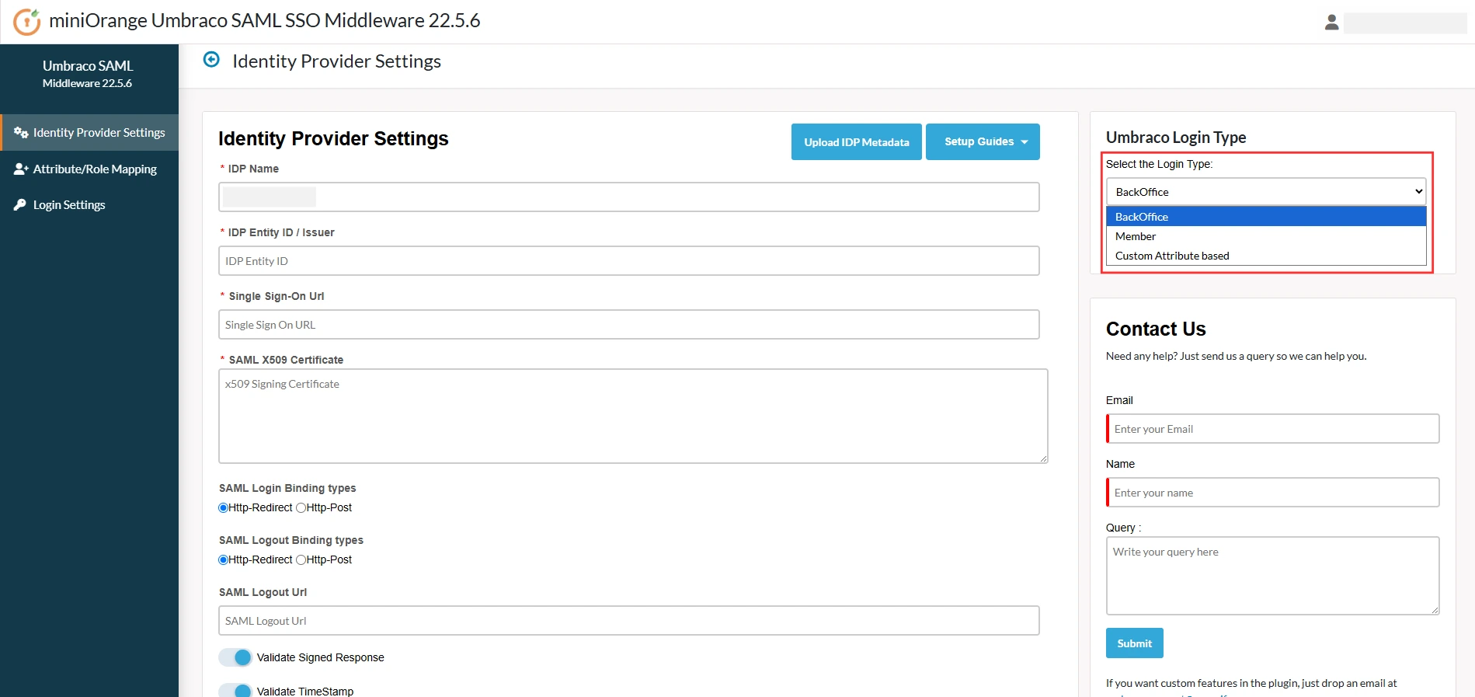Open the user profile icon
The width and height of the screenshot is (1475, 697).
1331,23
